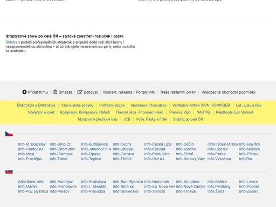Open NAUTIG link
This screenshot has width=276, height=207.
point(203,112)
